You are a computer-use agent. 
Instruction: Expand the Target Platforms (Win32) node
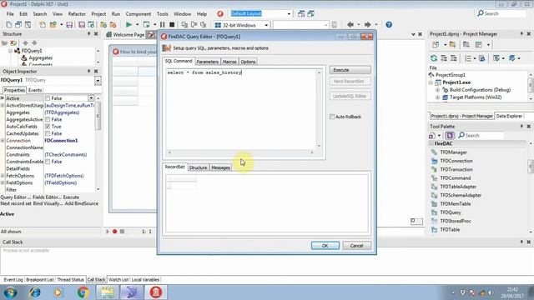[x=437, y=97]
